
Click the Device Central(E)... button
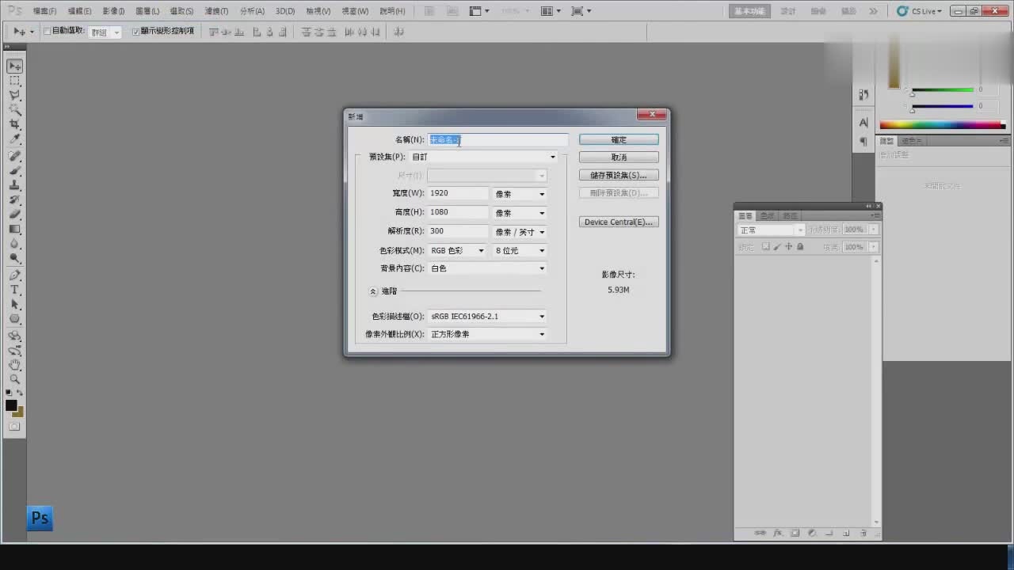[x=619, y=222]
